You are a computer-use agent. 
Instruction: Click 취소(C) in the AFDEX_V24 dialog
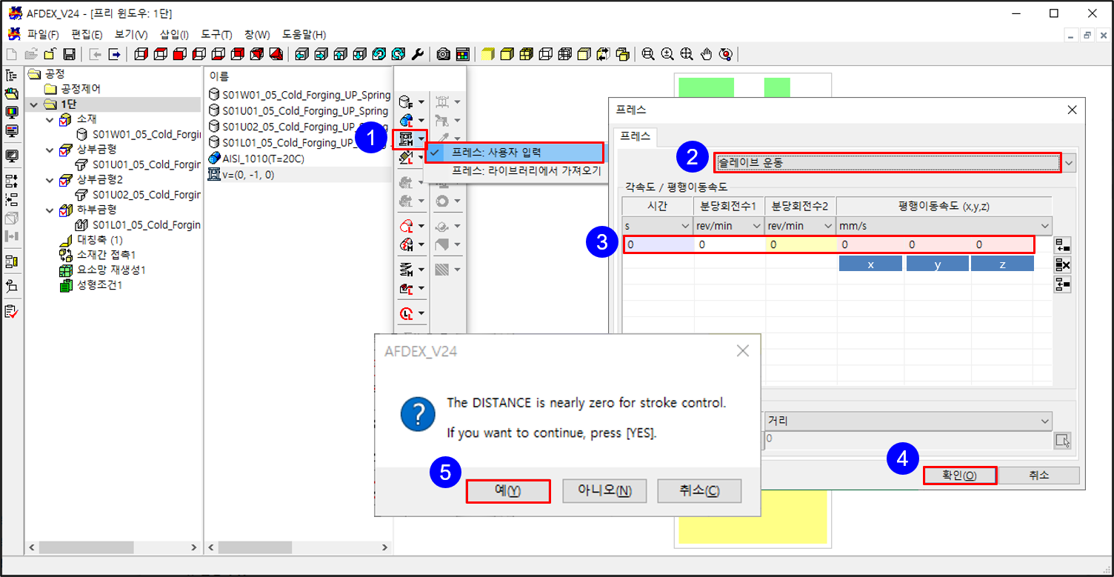699,491
